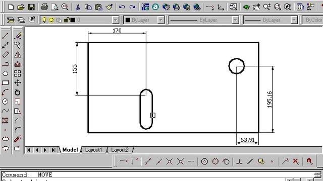Click the Pan Realtime hand icon
Screen dimensions: 323x181
coord(256,7)
